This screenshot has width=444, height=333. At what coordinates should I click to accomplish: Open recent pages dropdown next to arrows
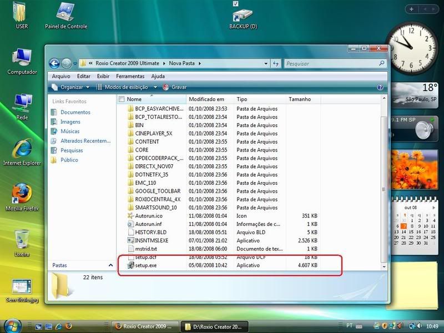(75, 64)
